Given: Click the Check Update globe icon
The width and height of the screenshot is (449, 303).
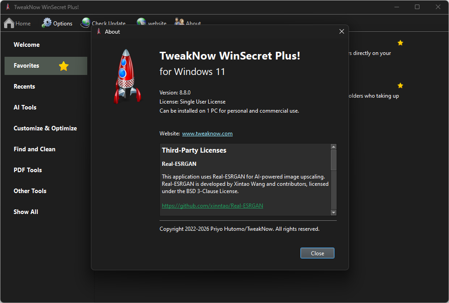Looking at the screenshot, I should pyautogui.click(x=85, y=23).
